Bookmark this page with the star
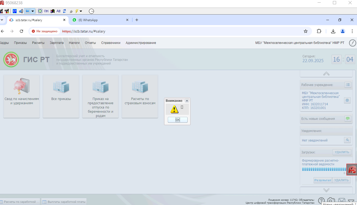Image resolution: width=357 pixels, height=205 pixels. tap(306, 31)
